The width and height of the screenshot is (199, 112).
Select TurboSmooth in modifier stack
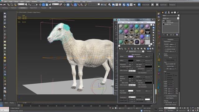(x=170, y=23)
